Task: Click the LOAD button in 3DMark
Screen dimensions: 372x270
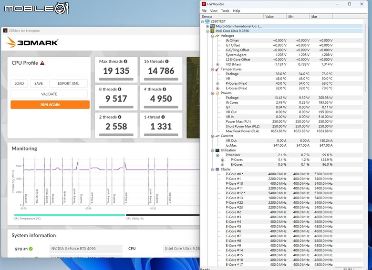Action: 19,83
